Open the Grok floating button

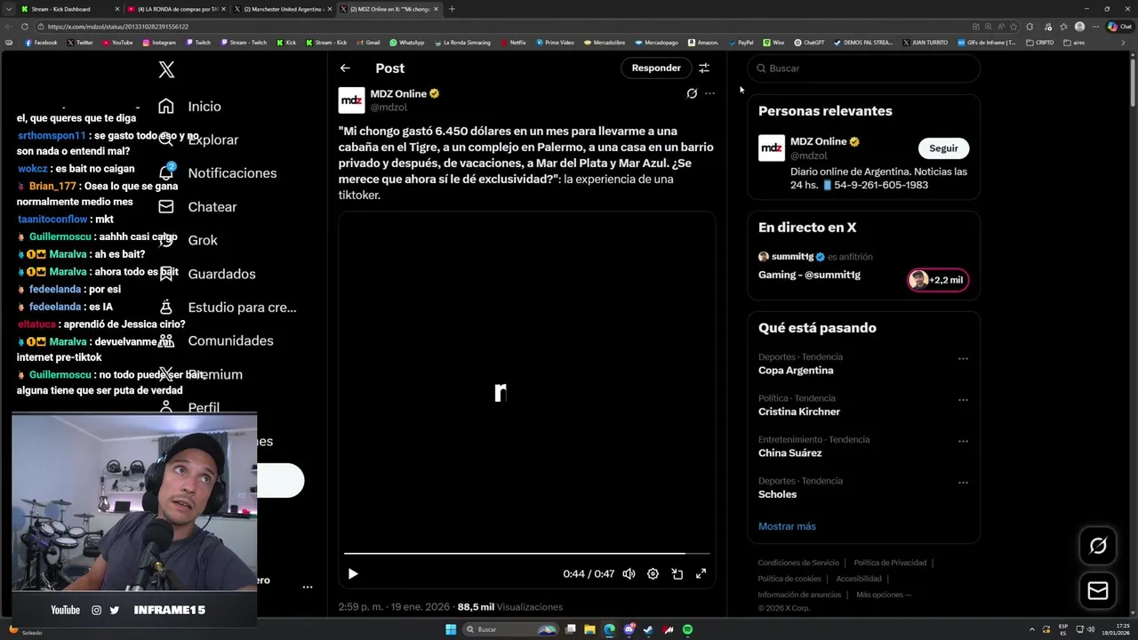tap(1098, 546)
